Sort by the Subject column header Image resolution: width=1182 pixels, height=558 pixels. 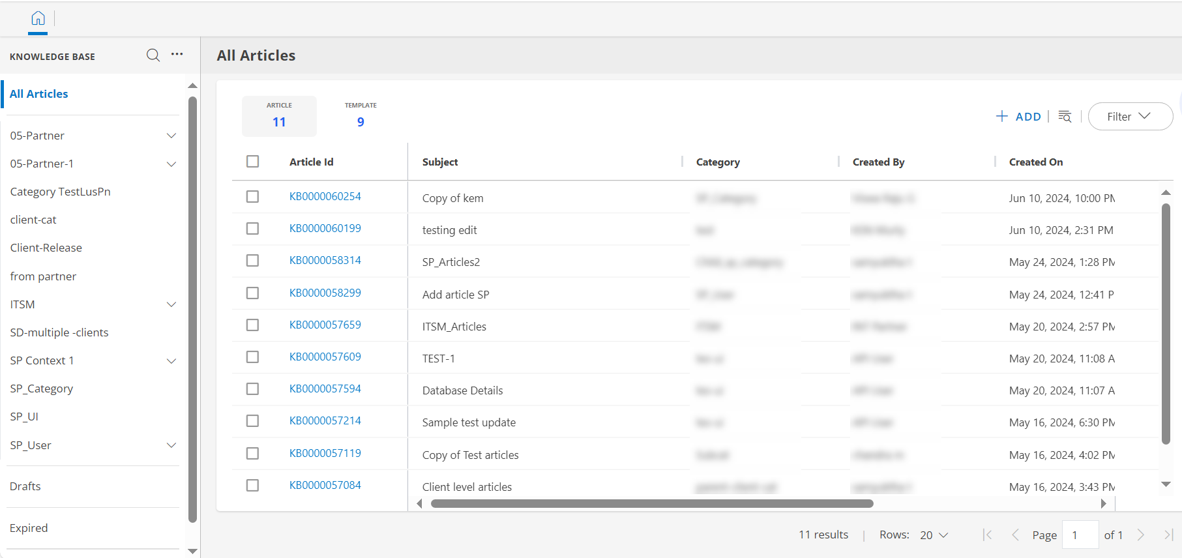pos(440,162)
